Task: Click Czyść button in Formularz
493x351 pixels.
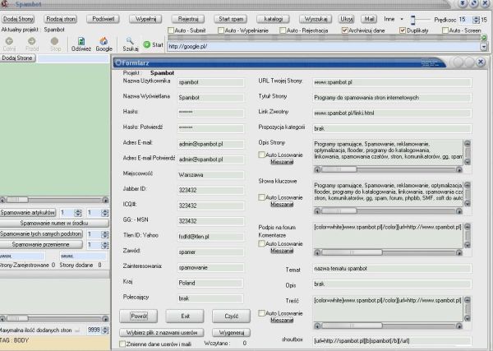Action: (231, 316)
